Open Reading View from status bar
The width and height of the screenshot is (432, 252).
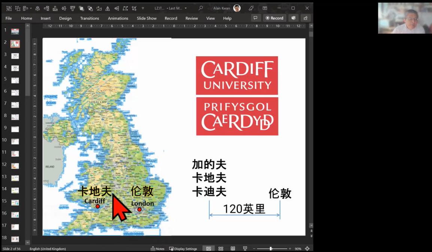click(x=233, y=249)
